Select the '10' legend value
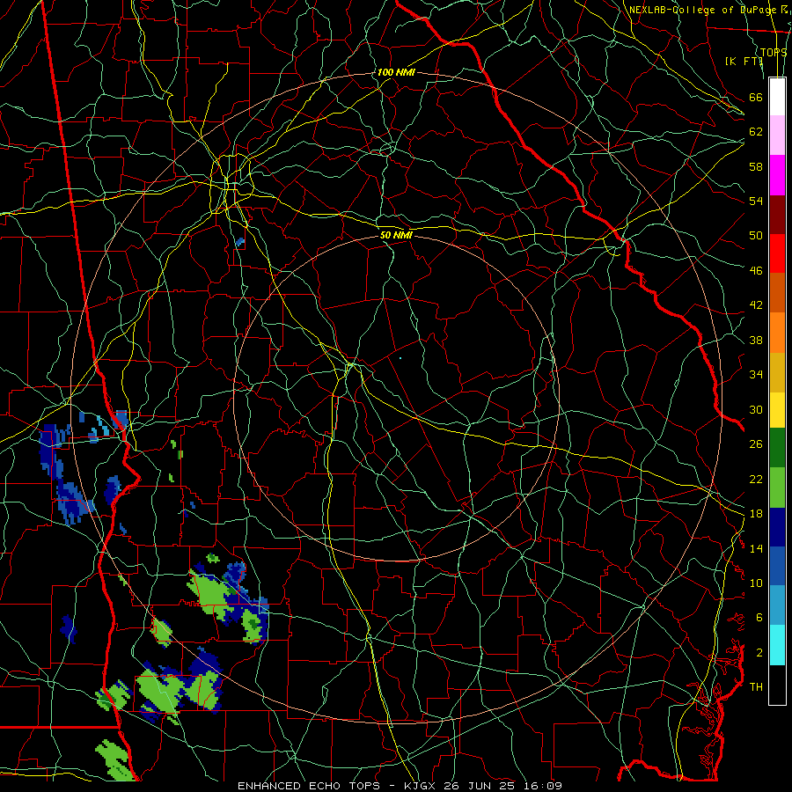 (x=756, y=583)
